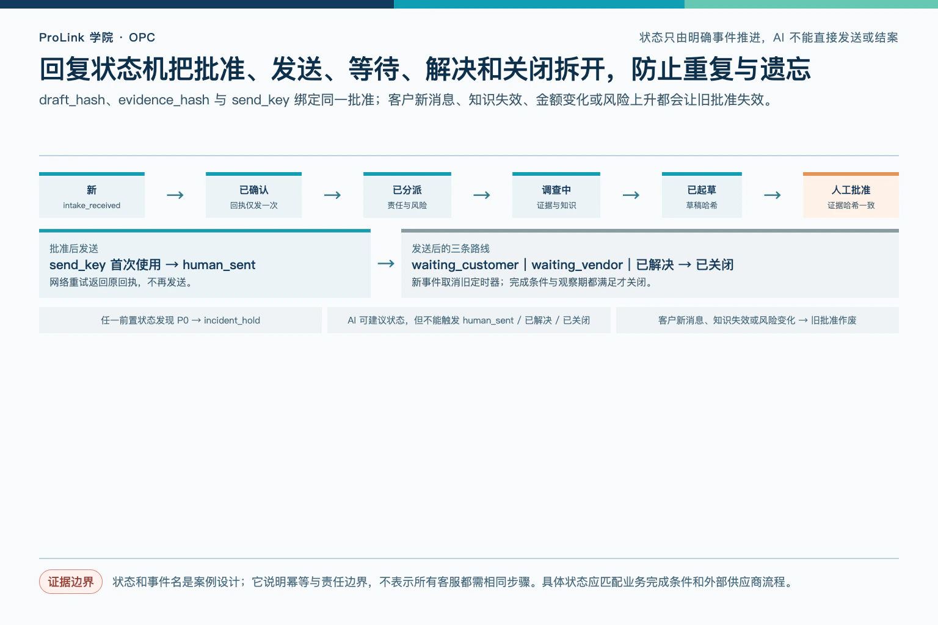Click the line '新事件取消旧定时器；完成条件与观察期都满足才关闭。'
Image resolution: width=938 pixels, height=625 pixels.
(x=534, y=282)
